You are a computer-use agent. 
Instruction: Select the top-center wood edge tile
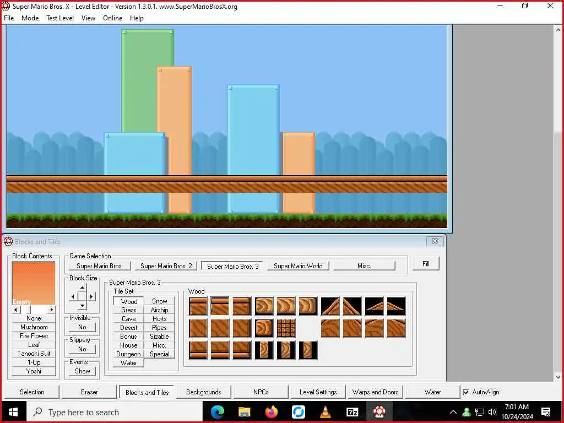point(220,306)
